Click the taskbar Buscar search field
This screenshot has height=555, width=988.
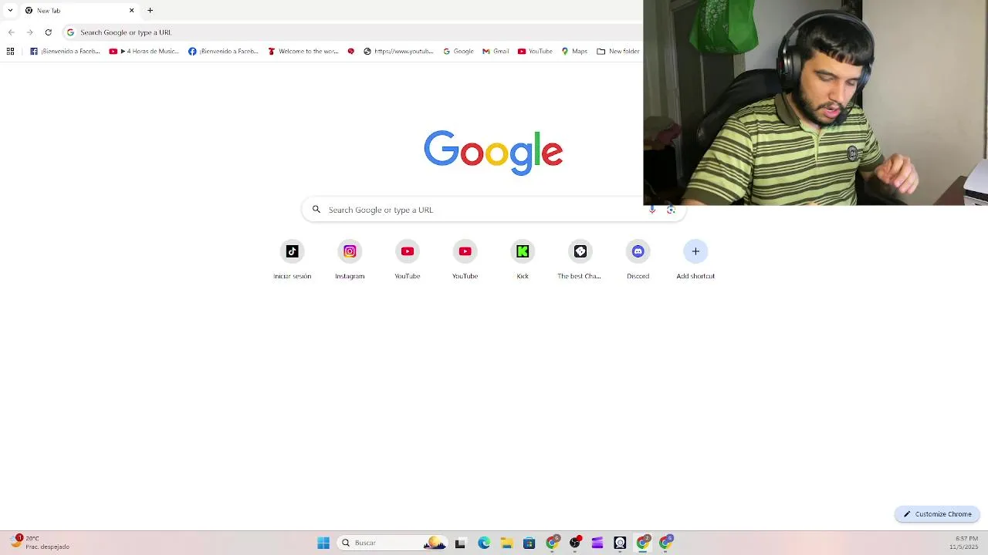[392, 543]
